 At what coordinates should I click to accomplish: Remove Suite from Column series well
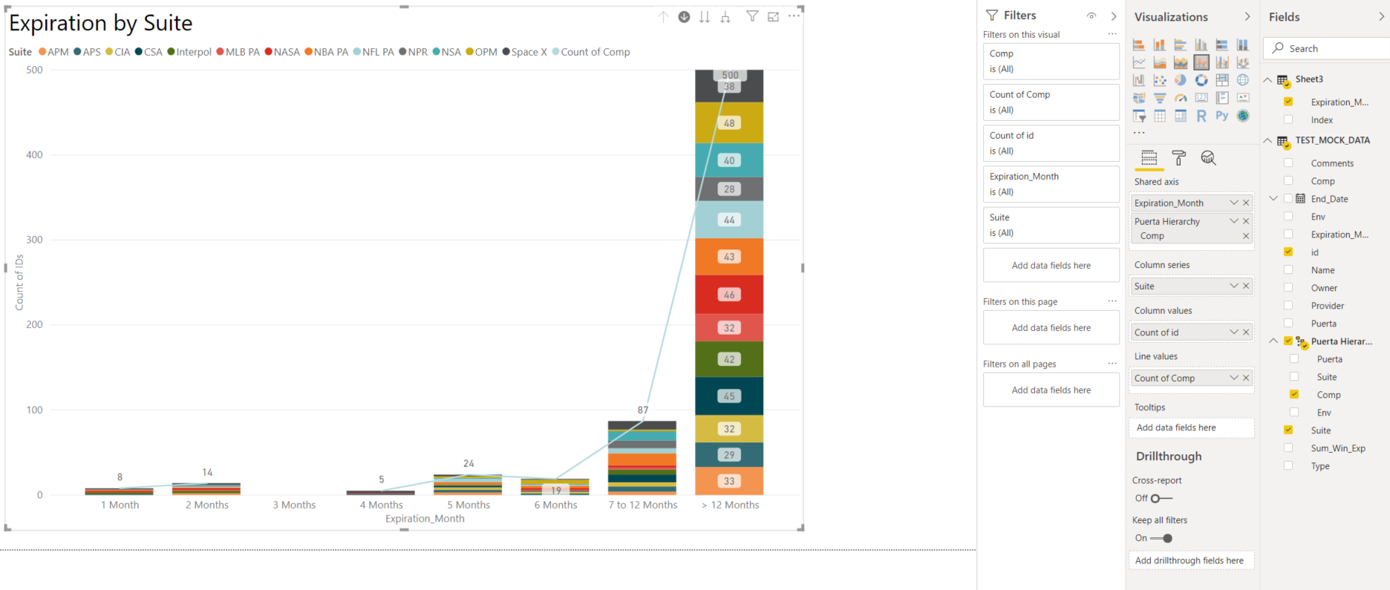(1246, 286)
